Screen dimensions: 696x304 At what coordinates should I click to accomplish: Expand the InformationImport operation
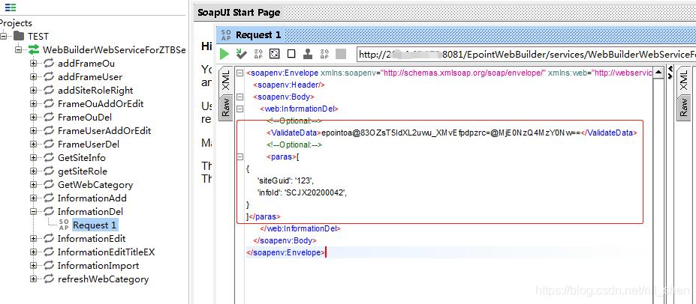point(33,266)
